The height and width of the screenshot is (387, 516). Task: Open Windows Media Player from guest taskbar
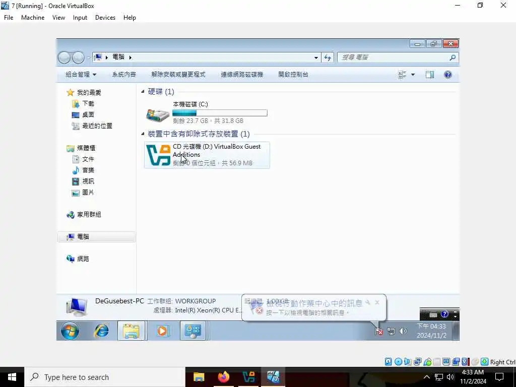point(163,331)
